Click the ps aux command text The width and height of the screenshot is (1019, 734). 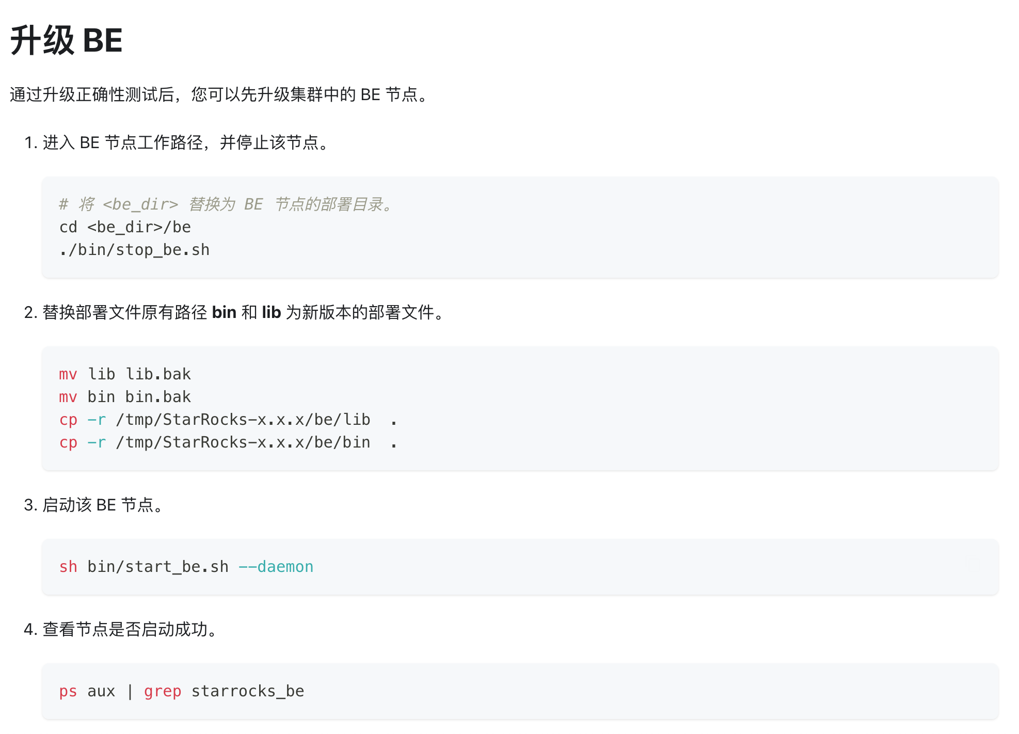click(87, 691)
